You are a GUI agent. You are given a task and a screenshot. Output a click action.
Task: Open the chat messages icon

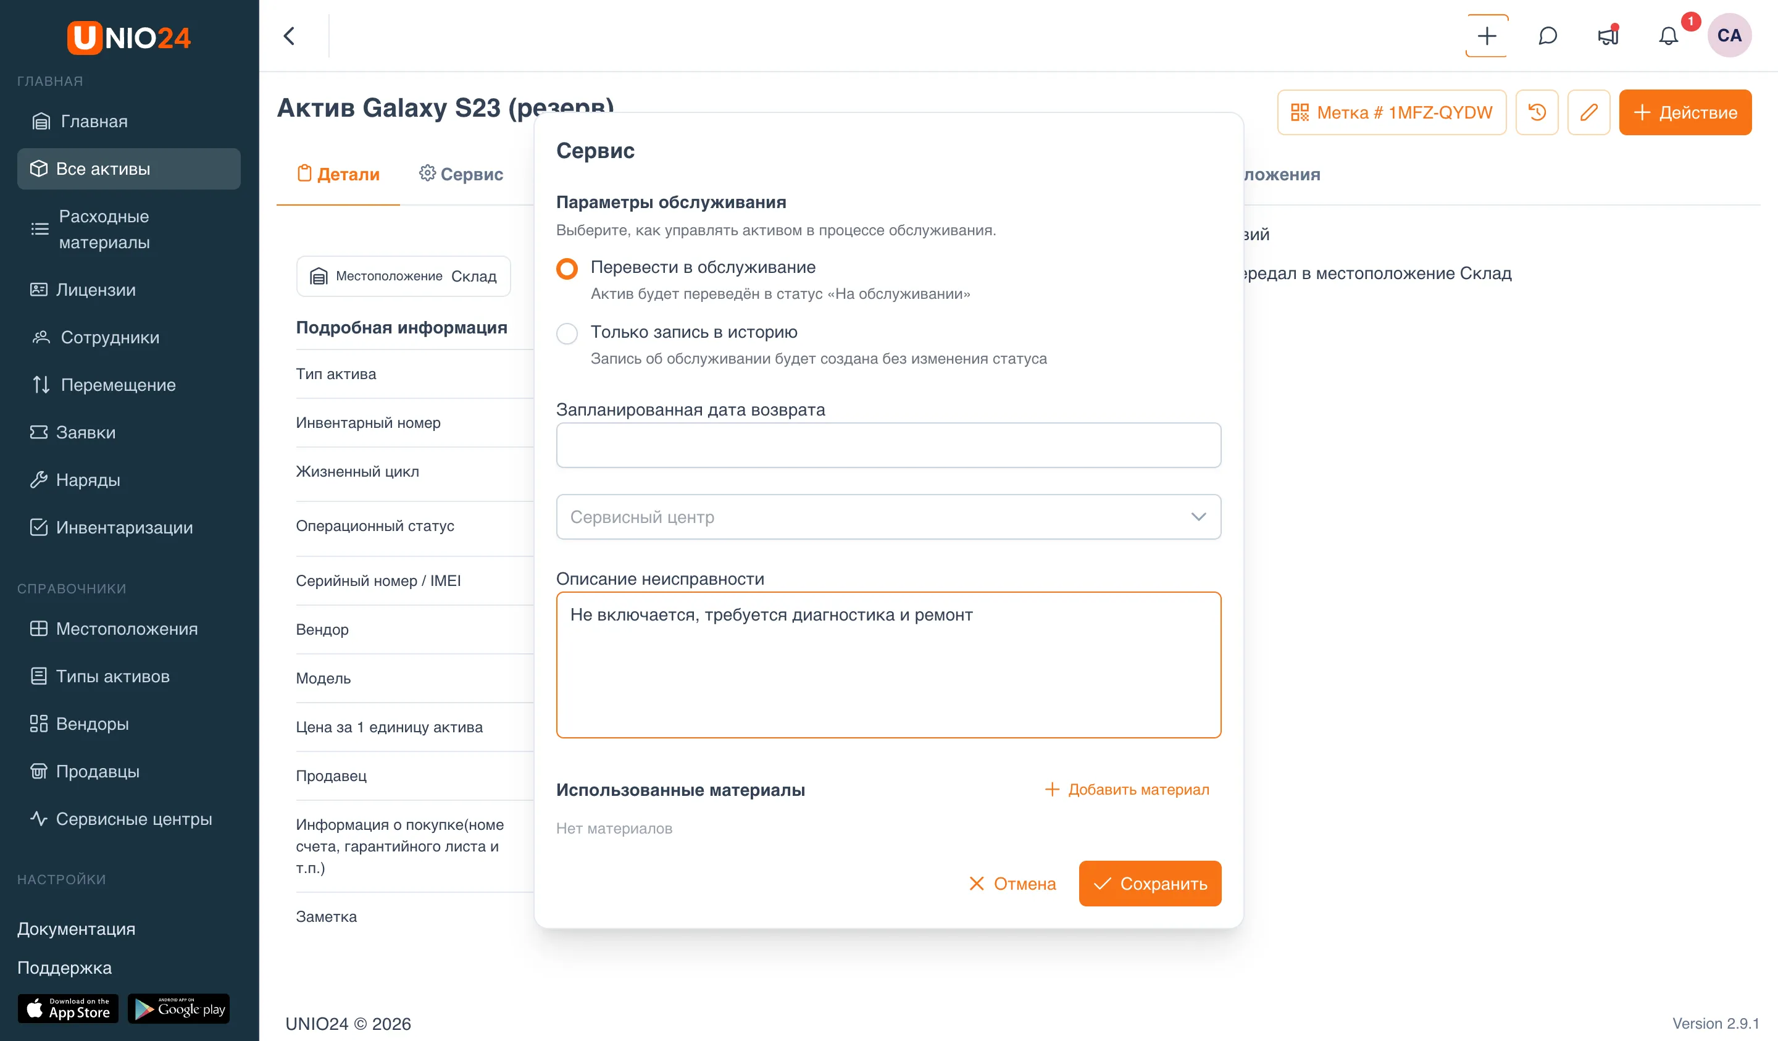click(x=1547, y=36)
